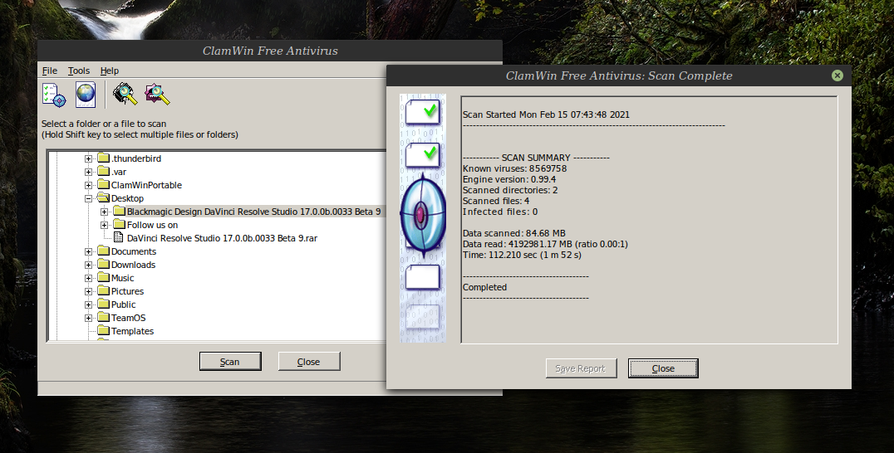The height and width of the screenshot is (453, 894).
Task: Select the Downloads folder
Action: click(133, 265)
